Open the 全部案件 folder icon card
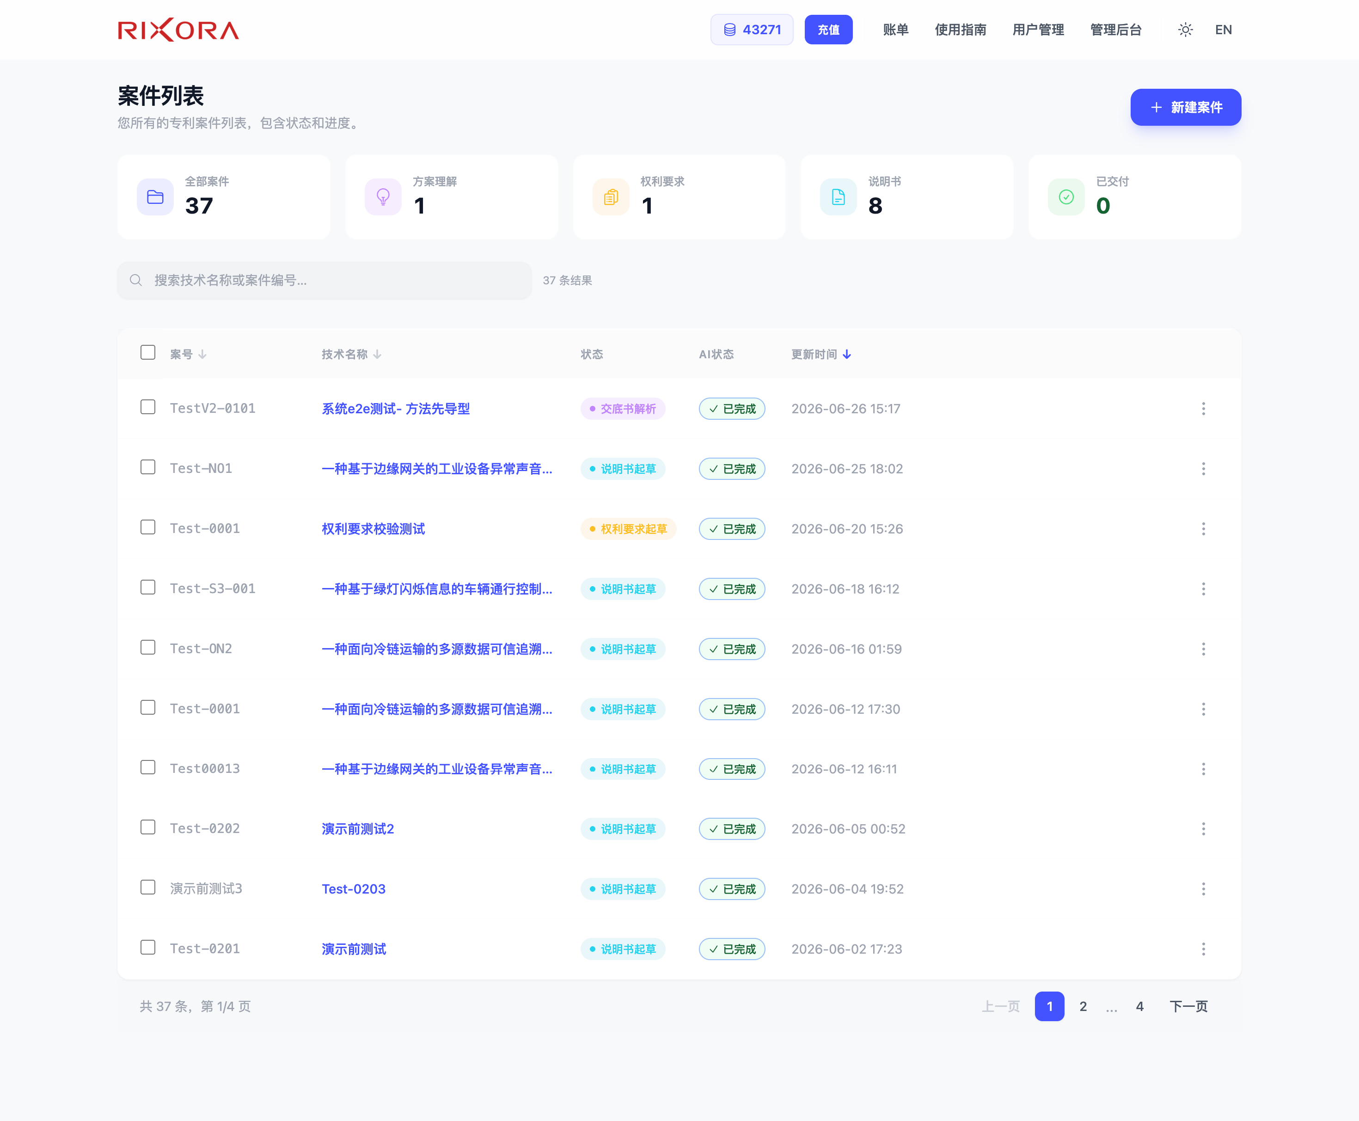Screen dimensions: 1359x1121 pyautogui.click(x=155, y=197)
